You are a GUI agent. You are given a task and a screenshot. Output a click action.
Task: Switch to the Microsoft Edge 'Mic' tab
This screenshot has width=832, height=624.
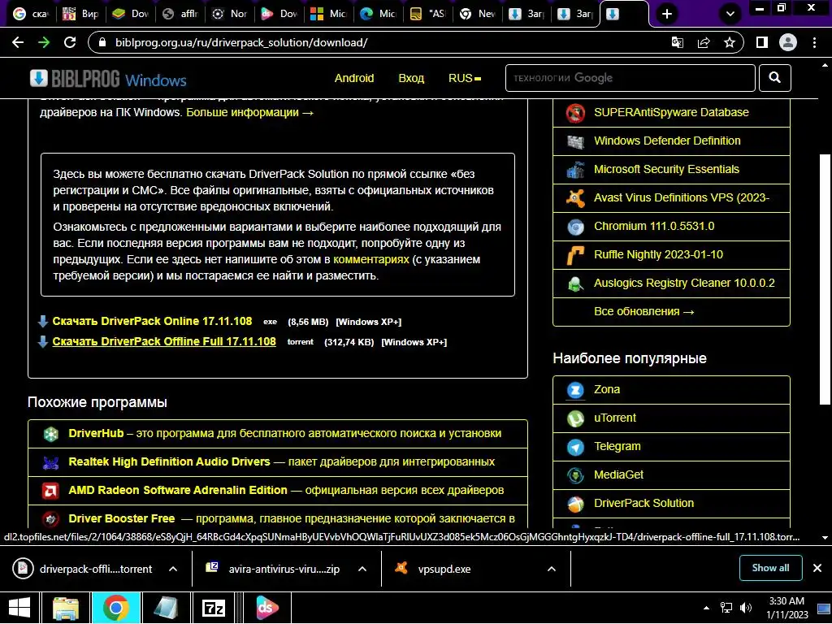(x=379, y=14)
